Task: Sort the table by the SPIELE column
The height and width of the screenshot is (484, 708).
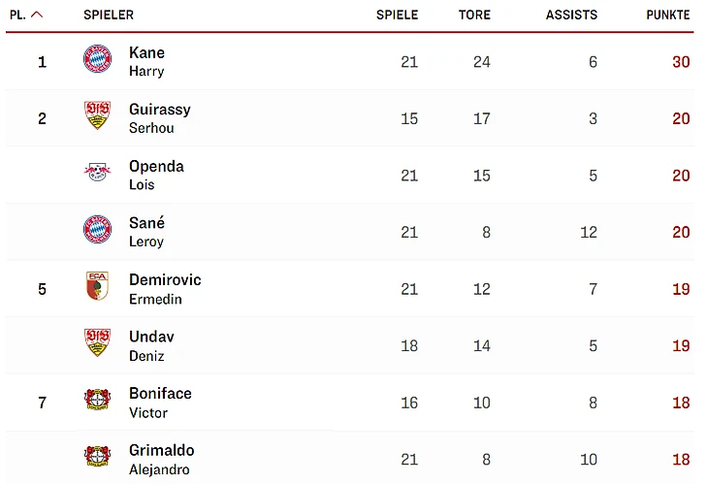Action: point(397,15)
